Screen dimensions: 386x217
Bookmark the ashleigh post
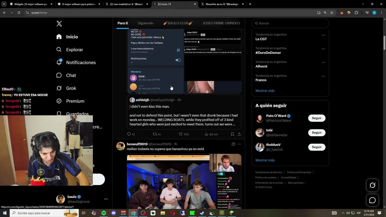click(x=232, y=134)
